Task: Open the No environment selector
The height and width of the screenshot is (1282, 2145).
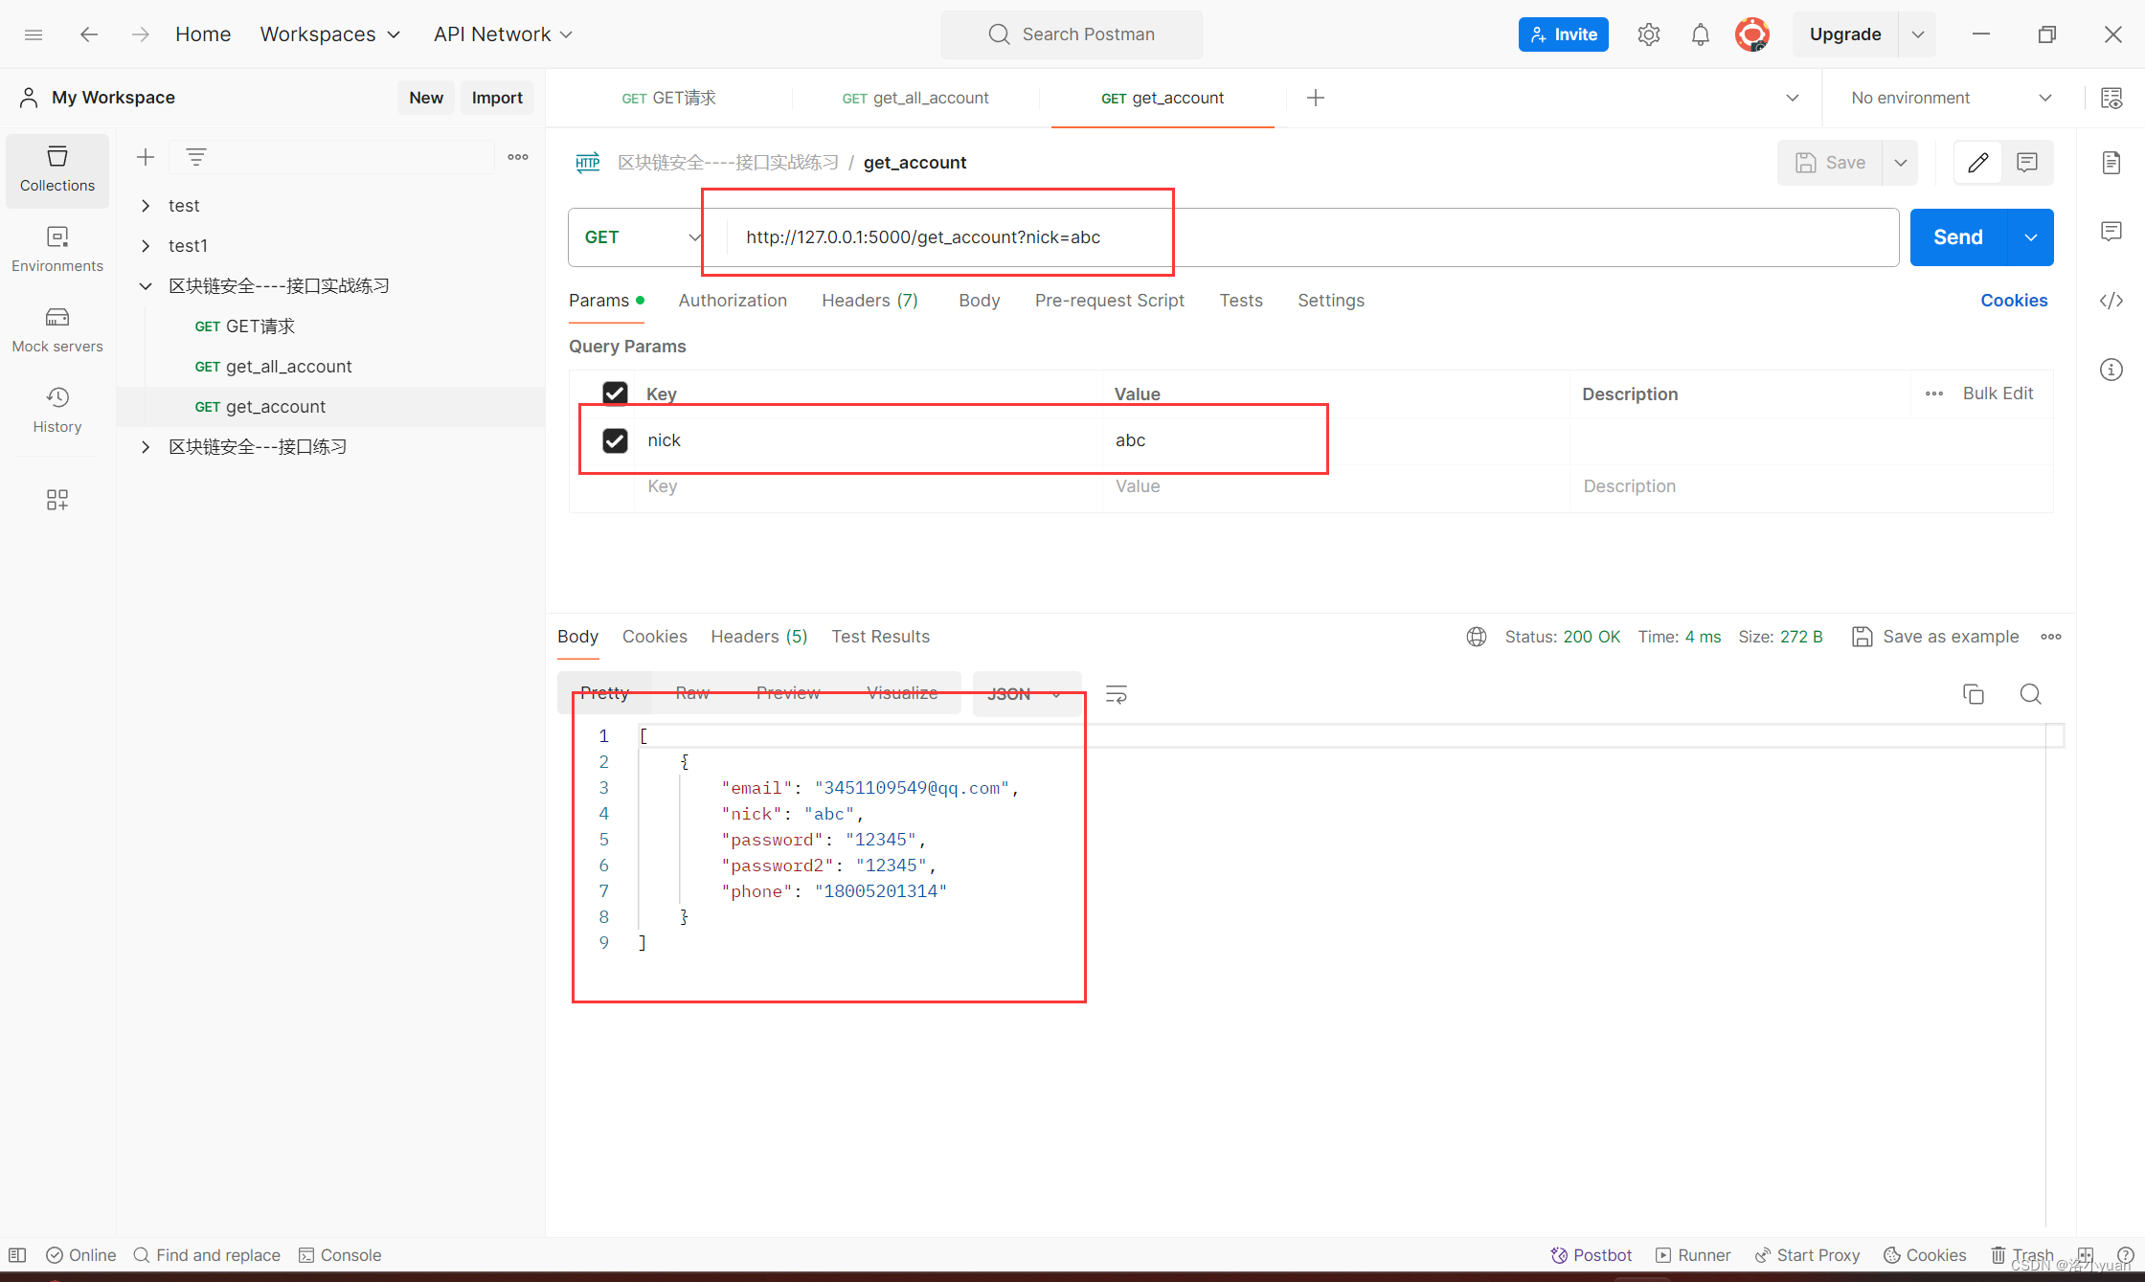Action: click(1952, 98)
